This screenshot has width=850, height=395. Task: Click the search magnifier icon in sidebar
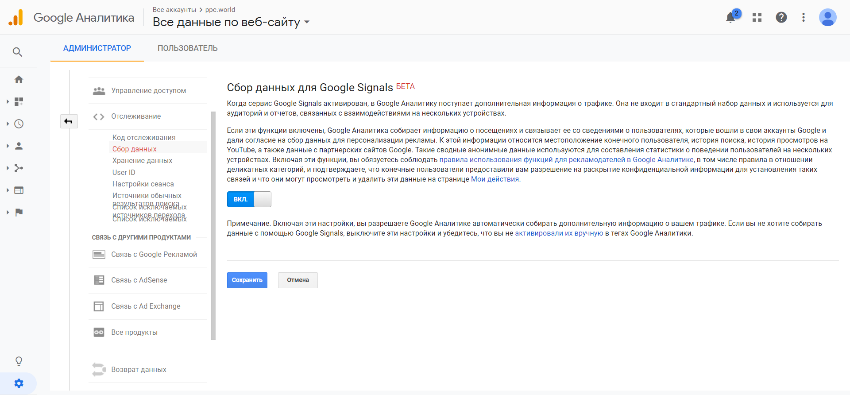pyautogui.click(x=18, y=52)
